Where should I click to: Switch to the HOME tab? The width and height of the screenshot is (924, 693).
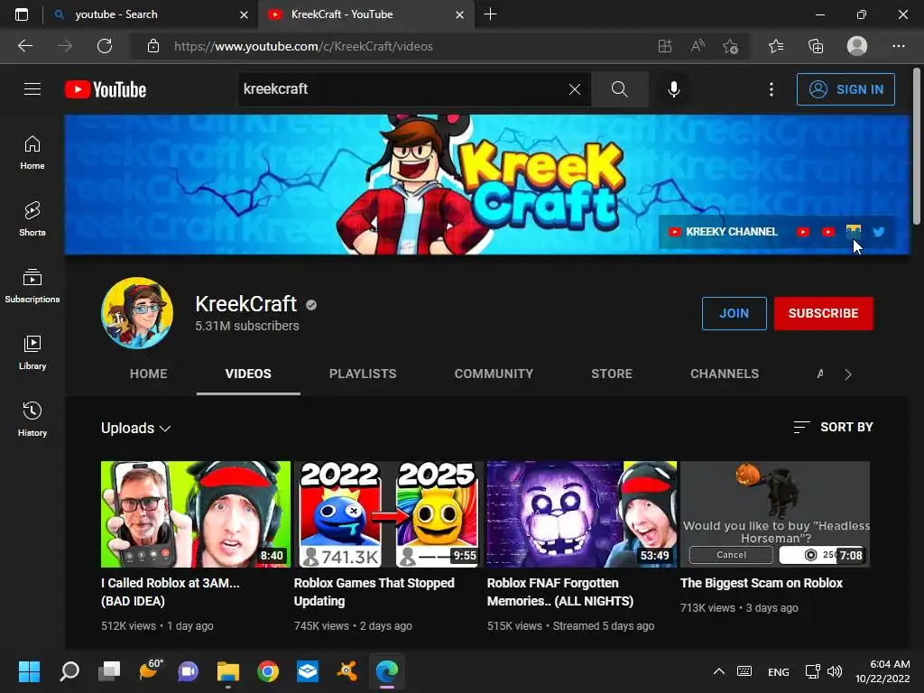point(149,374)
